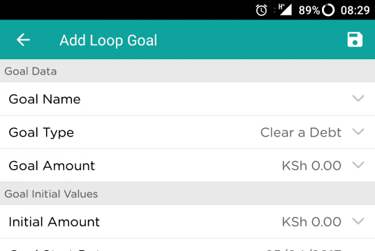Tap the mobile signal strength icon
The height and width of the screenshot is (251, 375).
tap(285, 10)
